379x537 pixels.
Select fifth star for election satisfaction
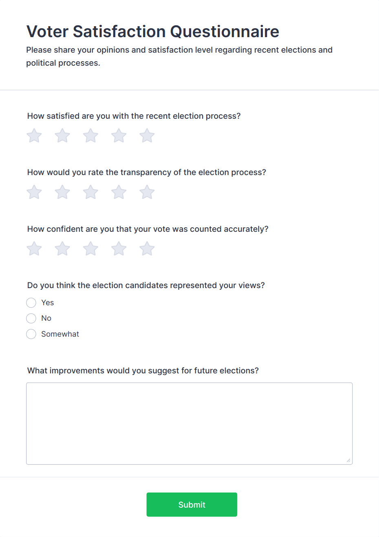147,135
